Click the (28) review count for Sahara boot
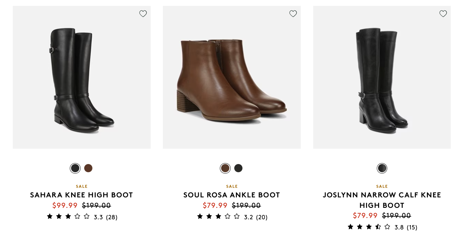 (x=112, y=217)
